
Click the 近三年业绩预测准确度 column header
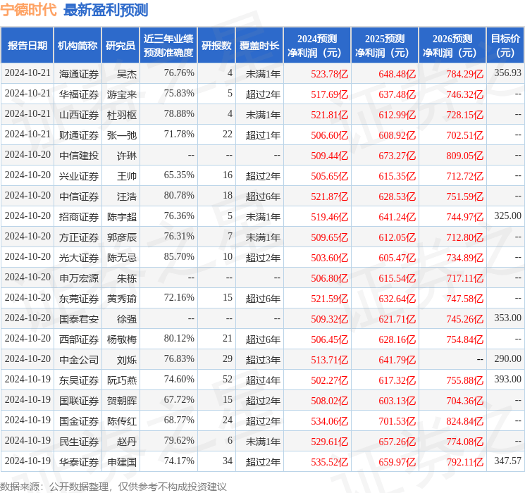(x=168, y=45)
